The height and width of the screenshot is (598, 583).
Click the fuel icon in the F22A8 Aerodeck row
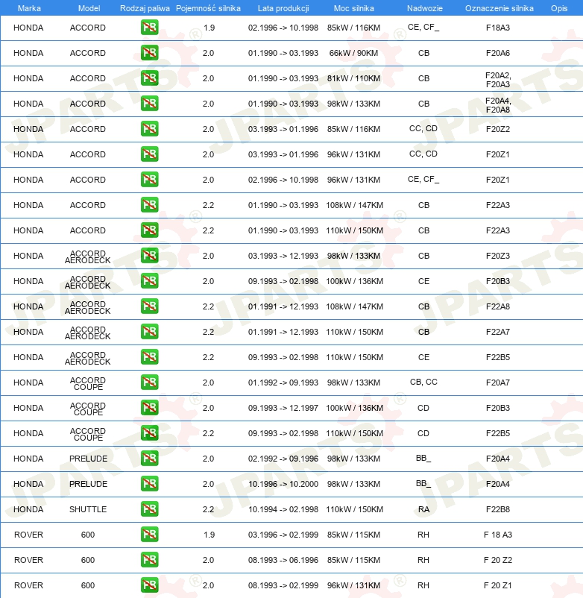[149, 306]
